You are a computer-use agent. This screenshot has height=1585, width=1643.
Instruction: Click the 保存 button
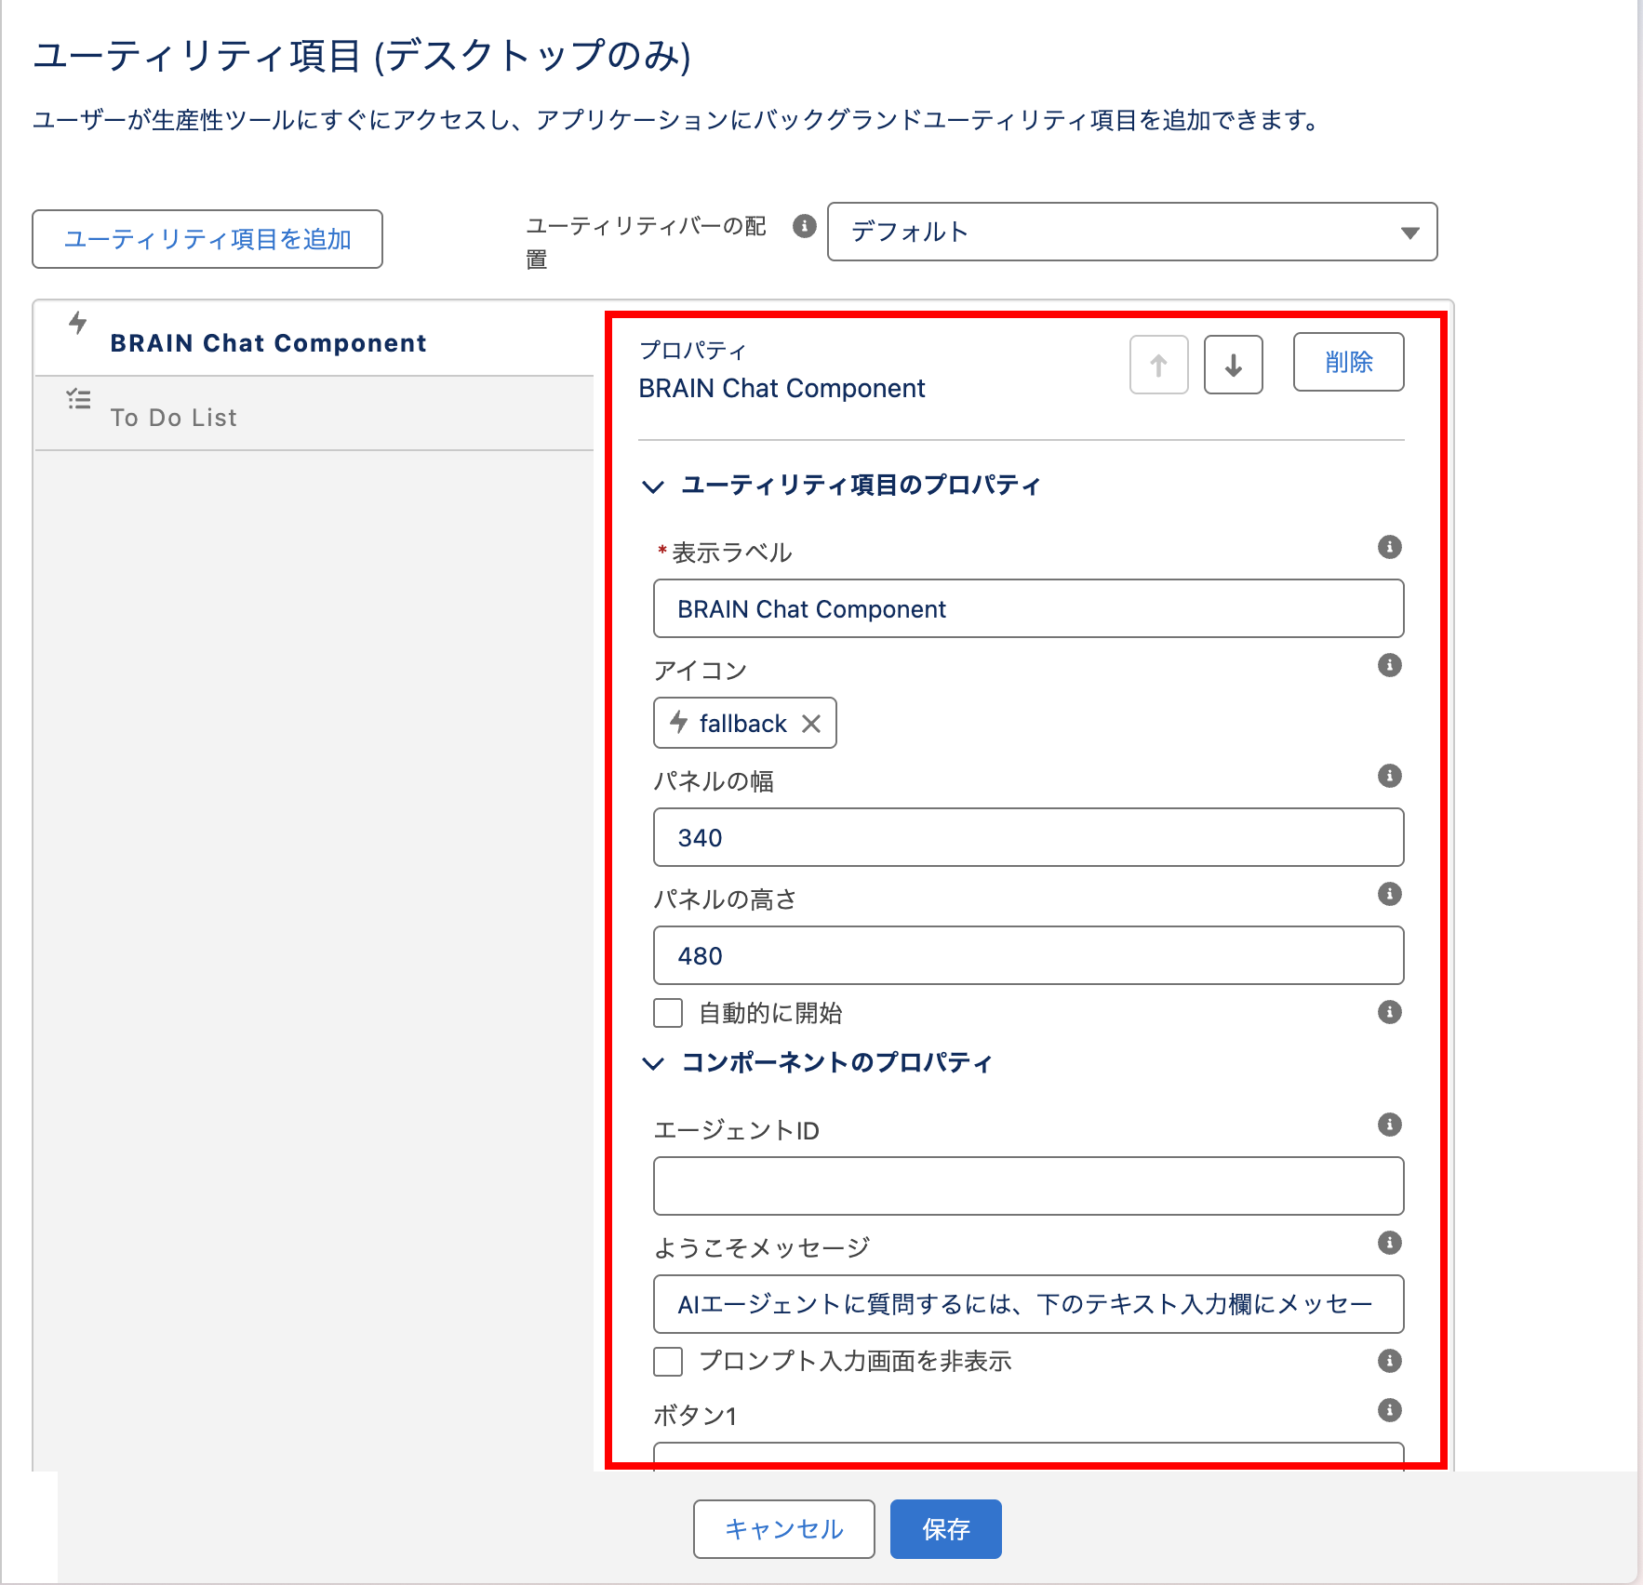coord(945,1528)
